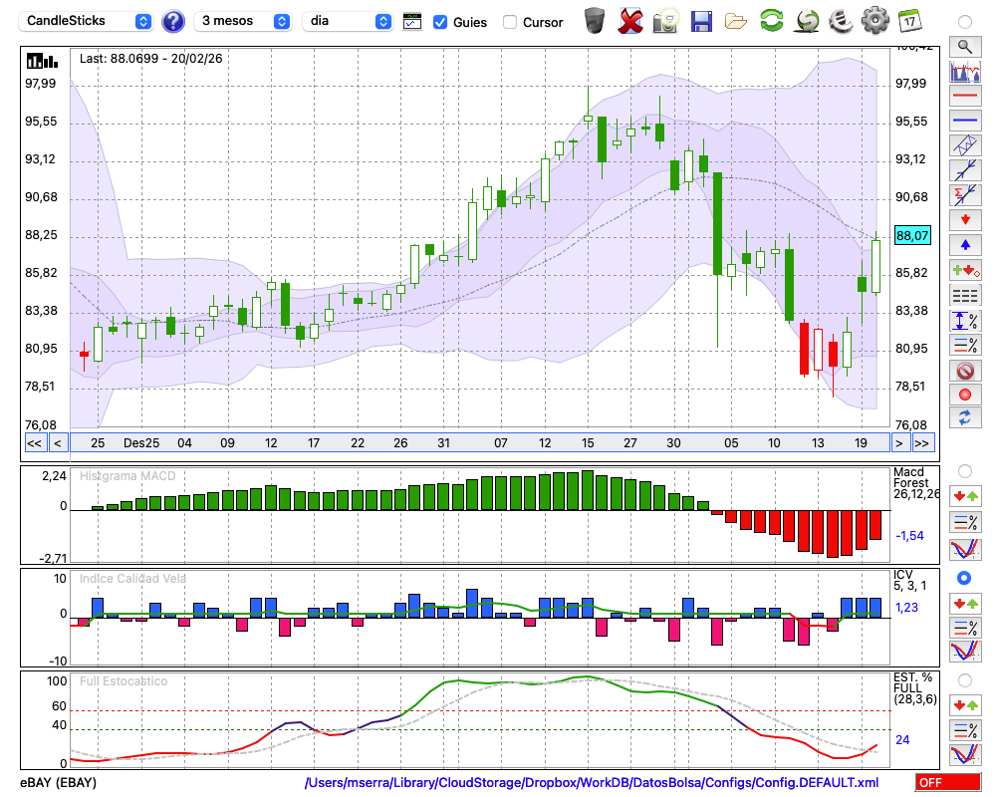
Task: Click red-green arrows in Estocastico panel
Action: [965, 705]
